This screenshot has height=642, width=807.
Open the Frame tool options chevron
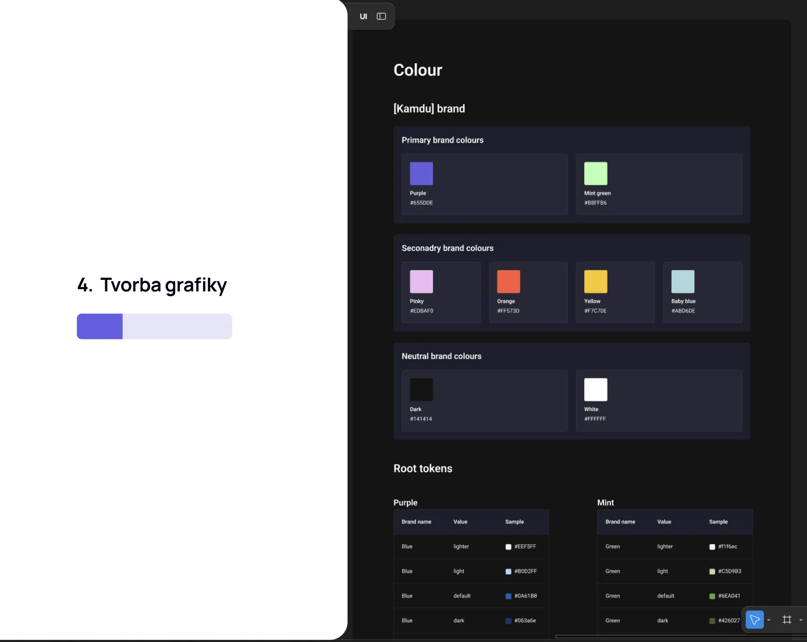coord(801,620)
